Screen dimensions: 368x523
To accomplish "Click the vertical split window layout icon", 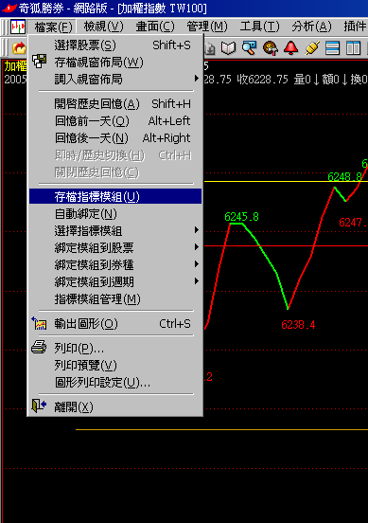I will pyautogui.click(x=353, y=48).
